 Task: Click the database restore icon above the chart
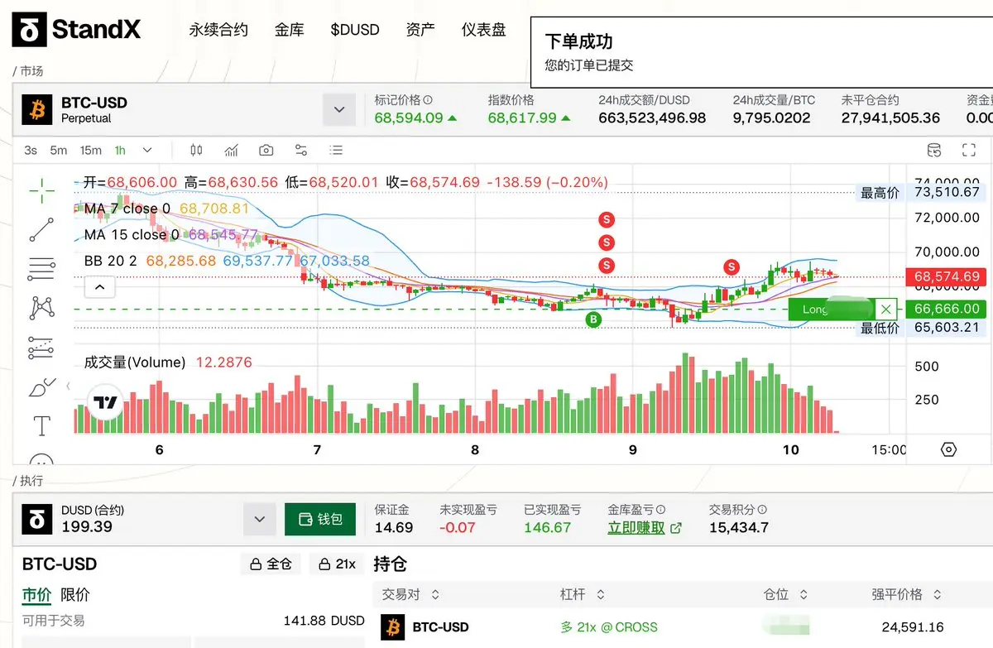click(934, 150)
